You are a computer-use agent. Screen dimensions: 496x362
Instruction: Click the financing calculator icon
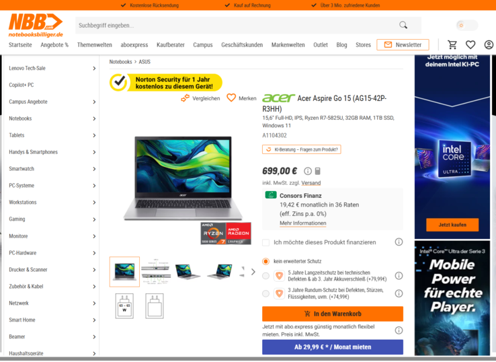pyautogui.click(x=318, y=171)
